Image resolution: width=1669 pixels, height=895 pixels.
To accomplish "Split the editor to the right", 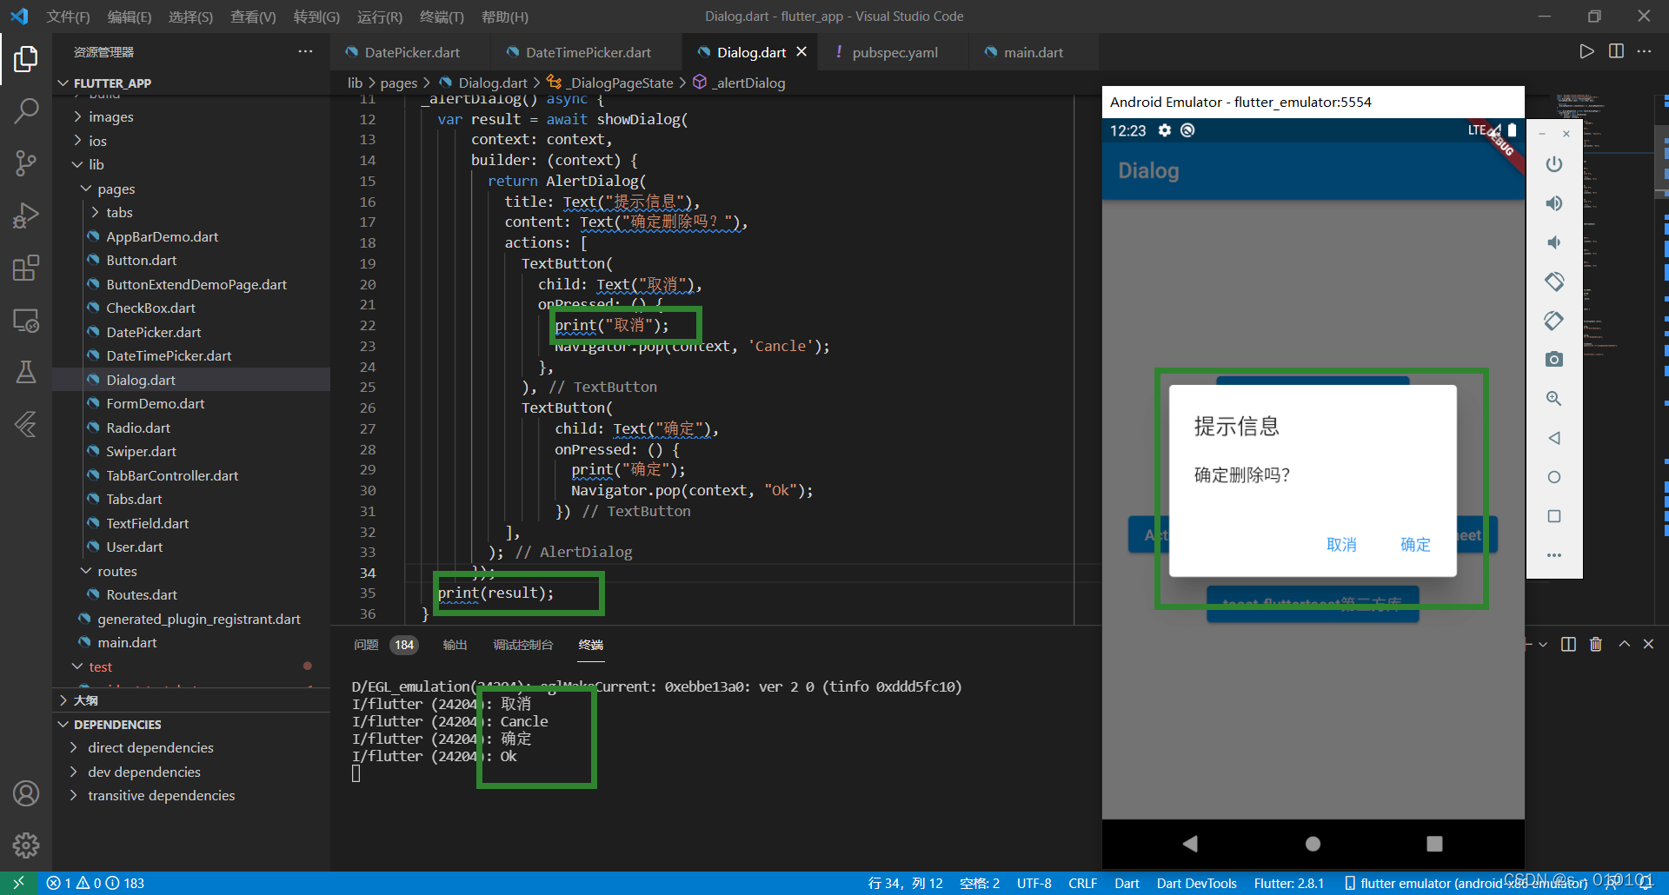I will [x=1616, y=51].
